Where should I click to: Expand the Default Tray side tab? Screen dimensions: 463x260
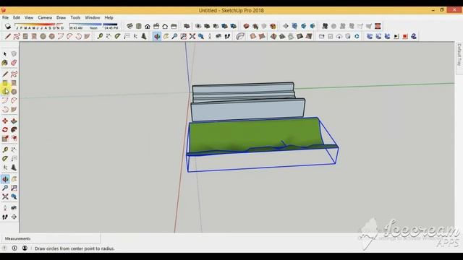click(x=459, y=55)
